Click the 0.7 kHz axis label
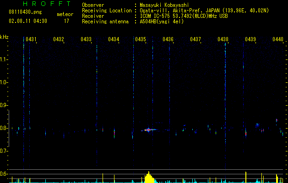 [4, 151]
